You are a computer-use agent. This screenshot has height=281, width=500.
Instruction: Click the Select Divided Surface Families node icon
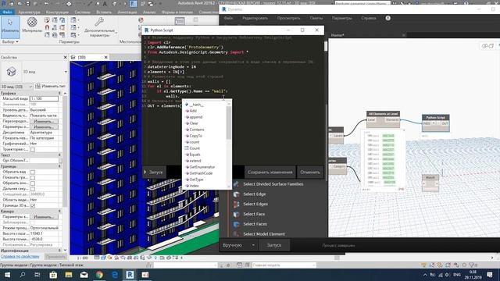[236, 184]
